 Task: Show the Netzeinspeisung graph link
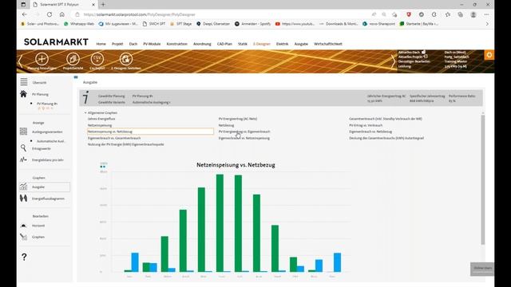coord(100,125)
